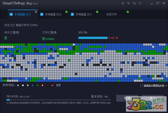The height and width of the screenshot is (113, 168).
Task: Pick the blue map color swatch
Action: (33, 85)
